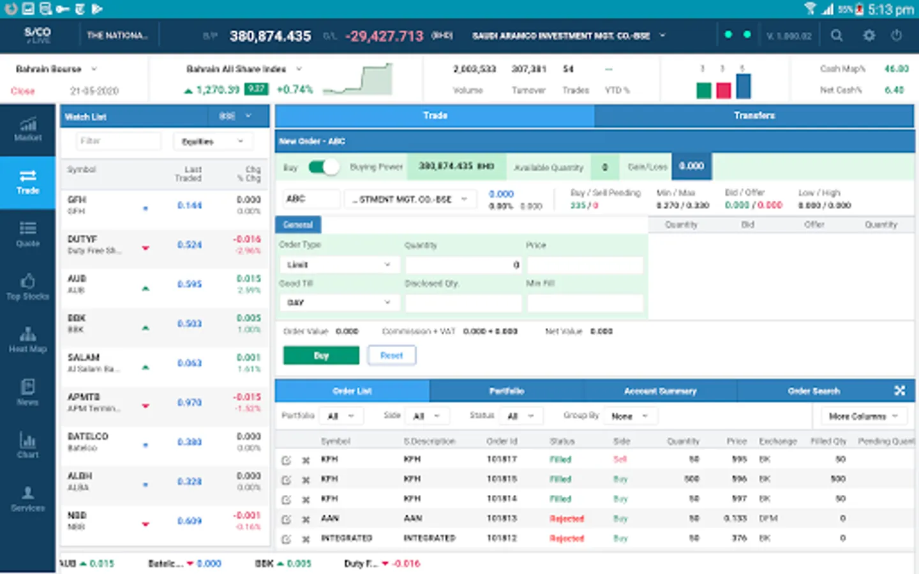The width and height of the screenshot is (919, 574).
Task: Click the green market status bar
Action: [704, 91]
